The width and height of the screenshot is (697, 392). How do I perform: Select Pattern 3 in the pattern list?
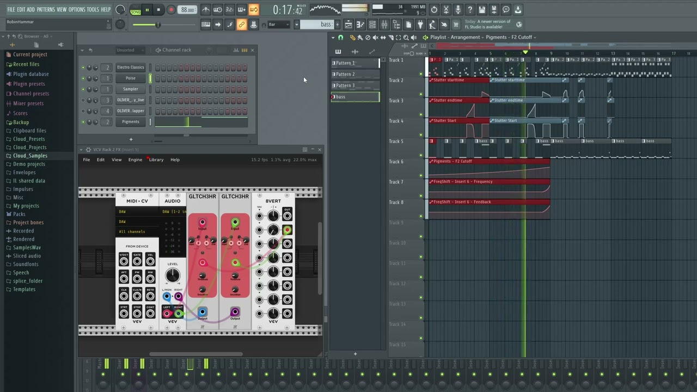click(x=355, y=85)
